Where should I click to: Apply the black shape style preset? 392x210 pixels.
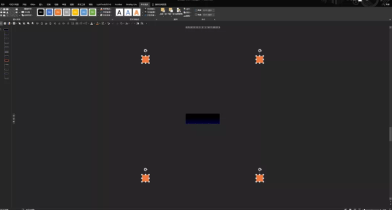click(41, 12)
